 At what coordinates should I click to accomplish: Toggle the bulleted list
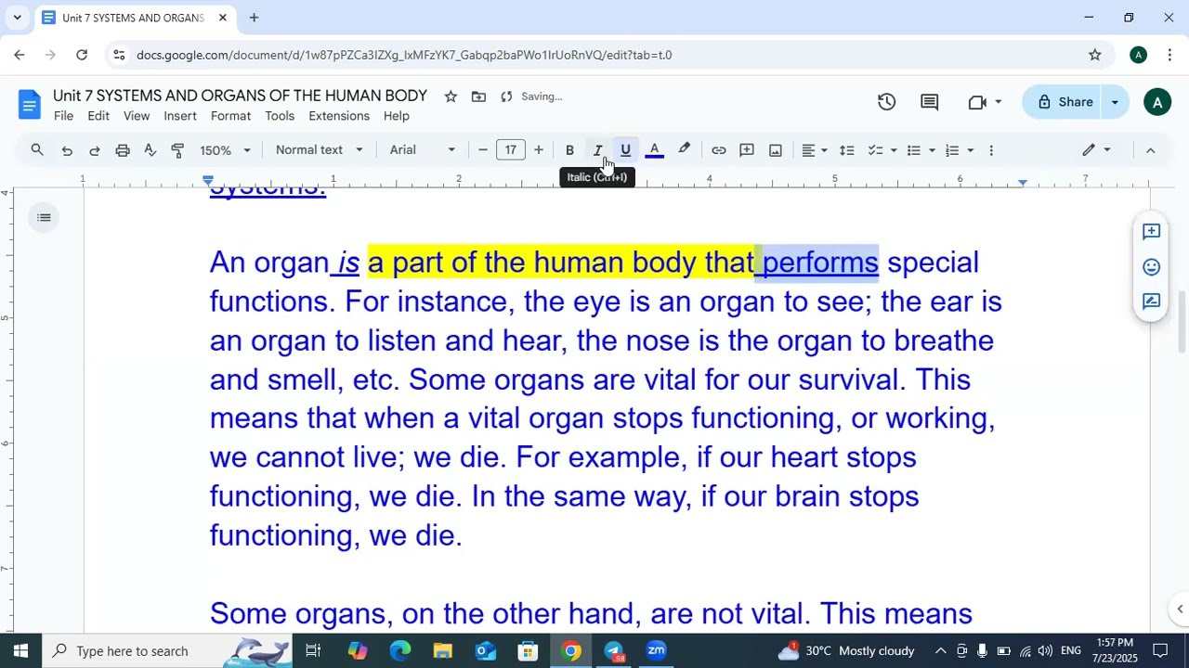[x=914, y=150]
